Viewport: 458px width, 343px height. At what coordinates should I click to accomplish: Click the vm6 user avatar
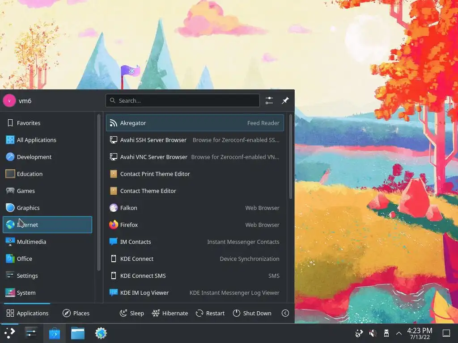coord(9,100)
